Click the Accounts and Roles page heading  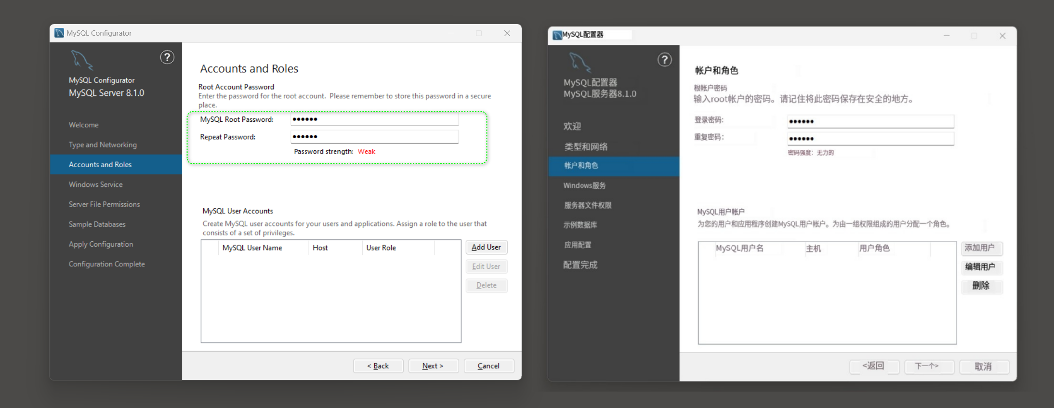click(x=249, y=69)
